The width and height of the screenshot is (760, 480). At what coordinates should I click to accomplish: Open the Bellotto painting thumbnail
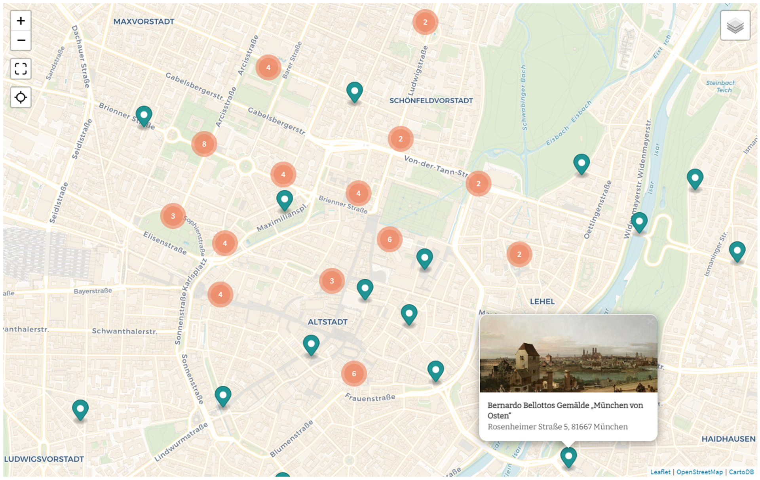pyautogui.click(x=568, y=354)
